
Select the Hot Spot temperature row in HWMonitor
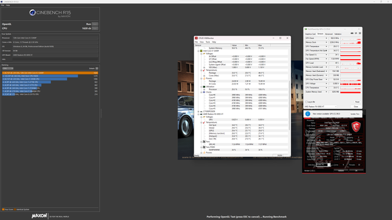click(x=241, y=125)
